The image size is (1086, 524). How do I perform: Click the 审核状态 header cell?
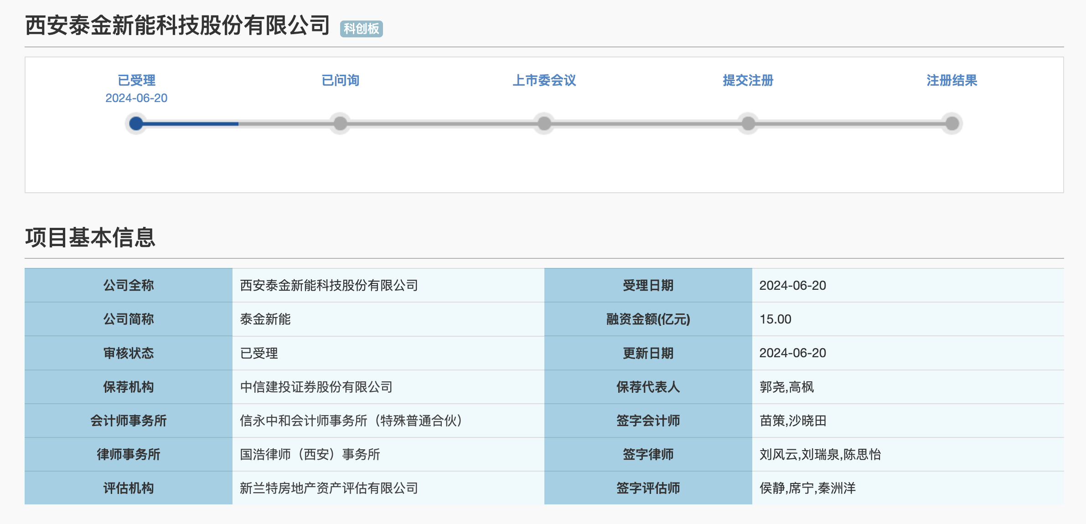pyautogui.click(x=129, y=353)
